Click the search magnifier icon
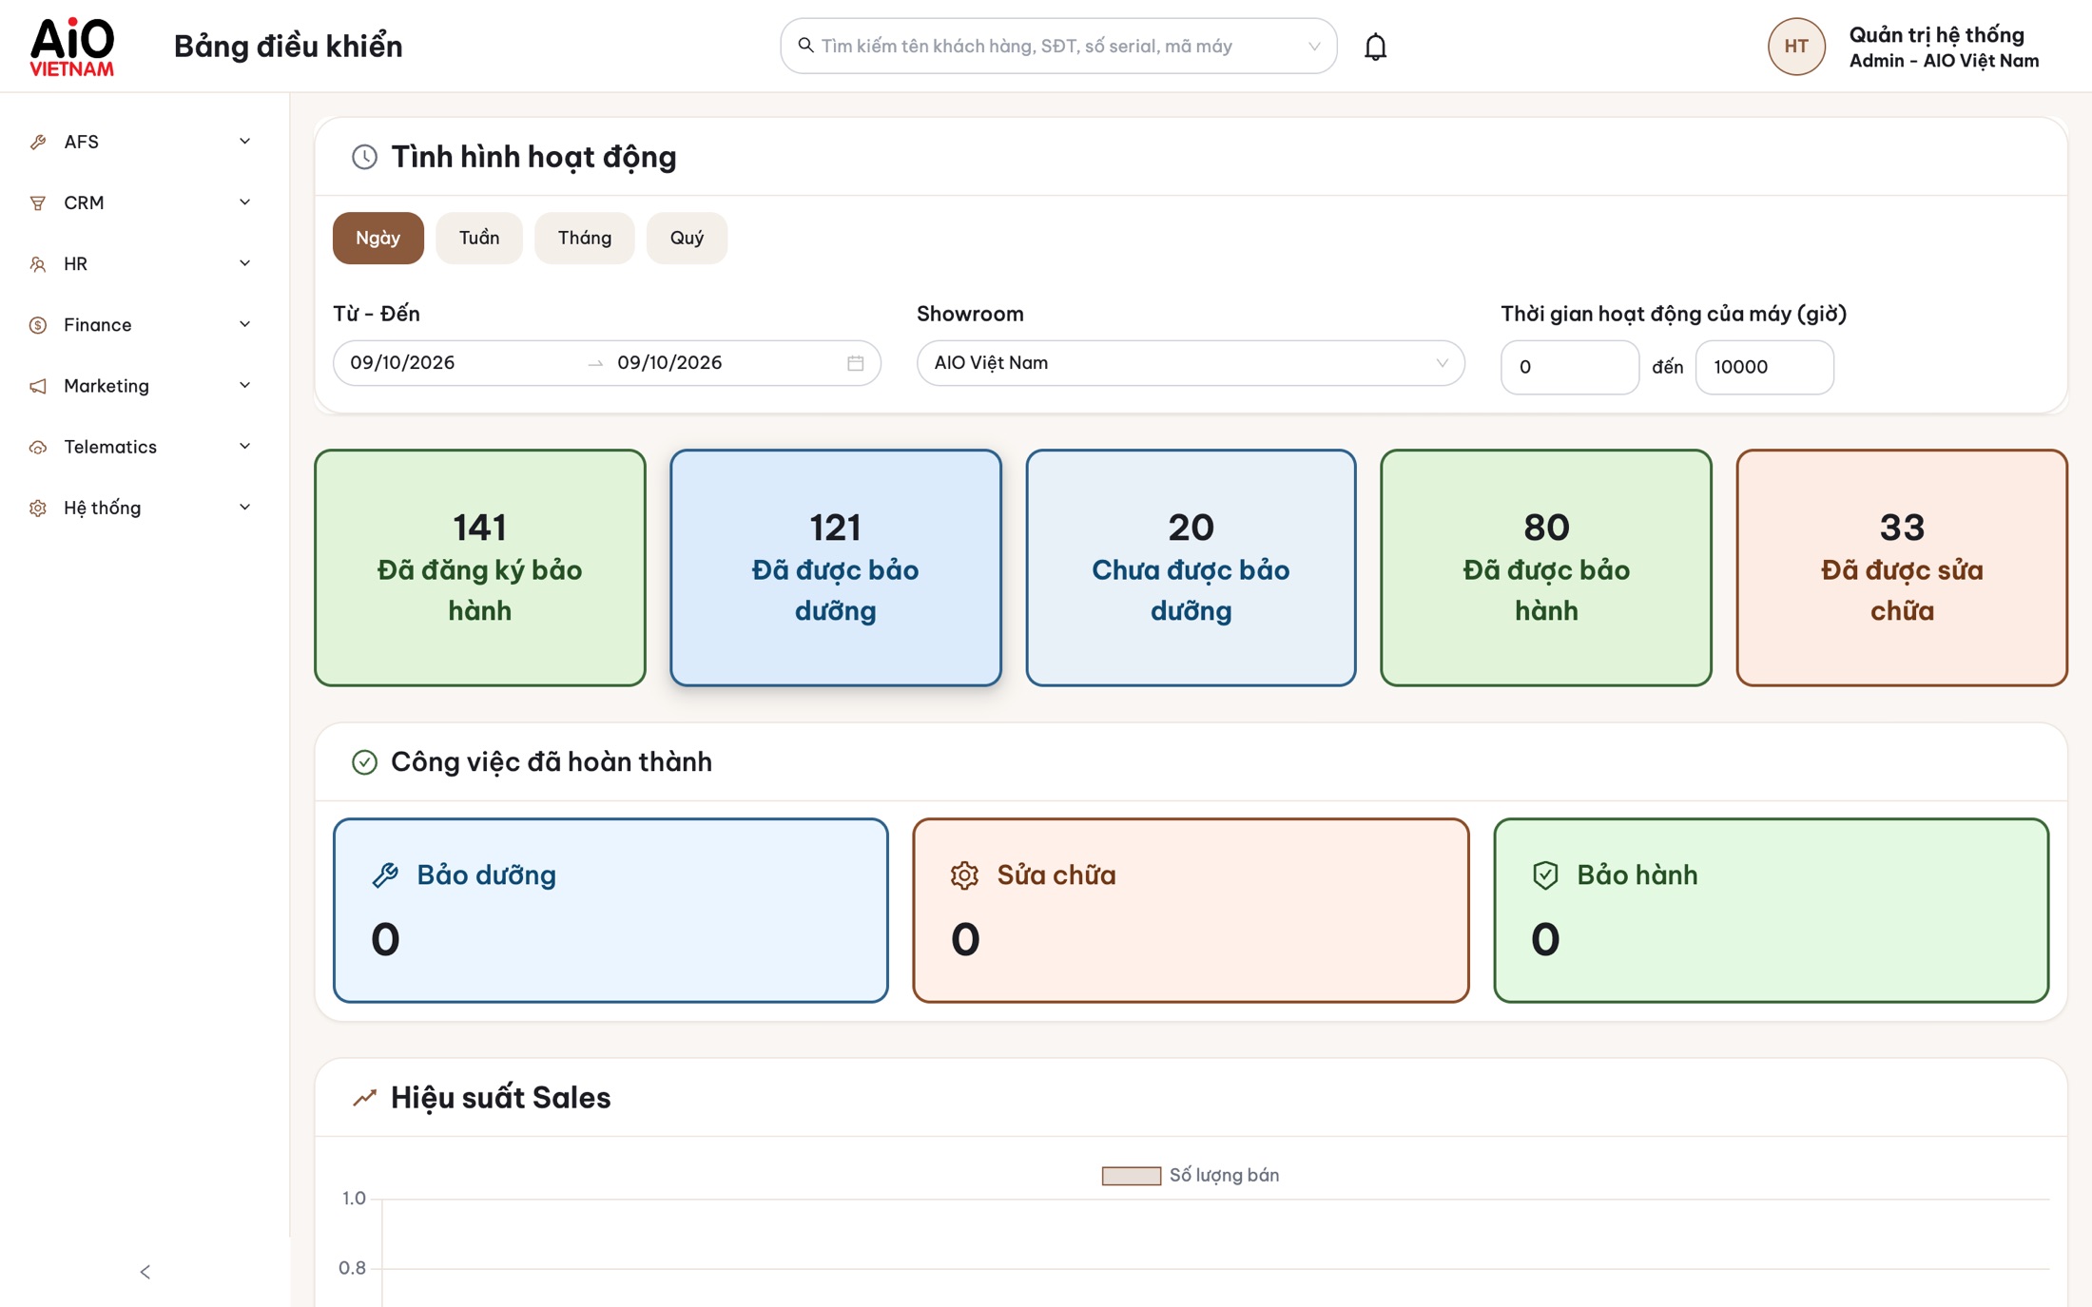 click(805, 46)
